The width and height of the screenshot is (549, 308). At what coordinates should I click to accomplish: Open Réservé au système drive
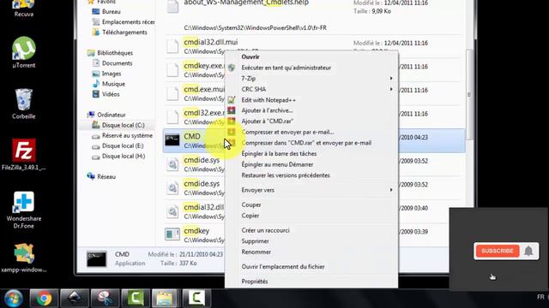coord(127,135)
